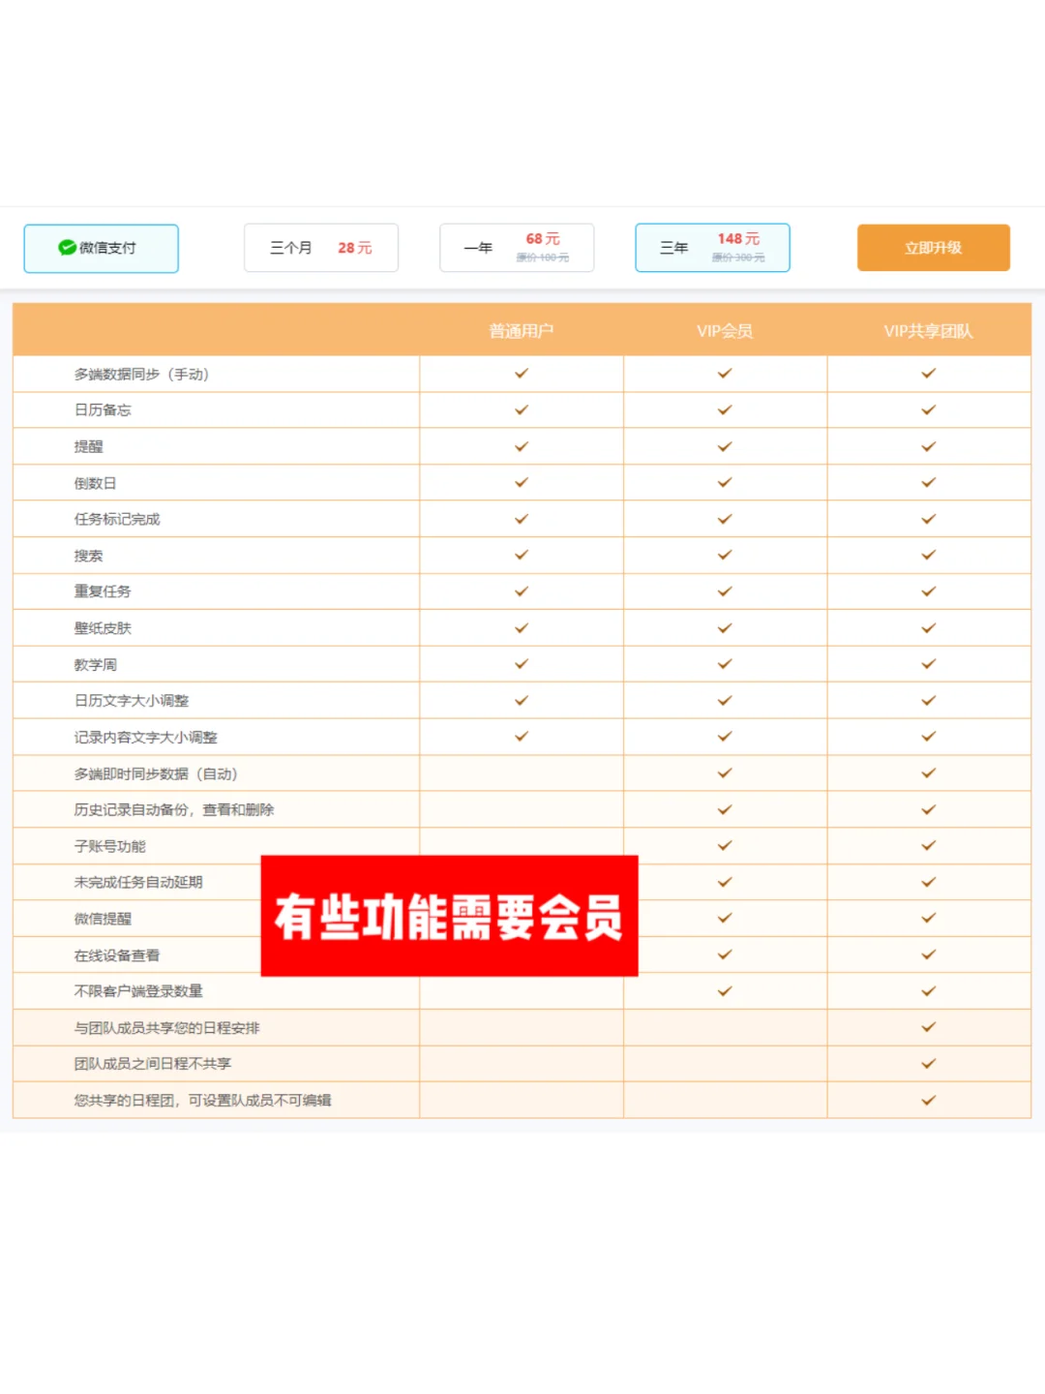Select the 三个月 28元 plan option
1045x1394 pixels.
coord(321,248)
